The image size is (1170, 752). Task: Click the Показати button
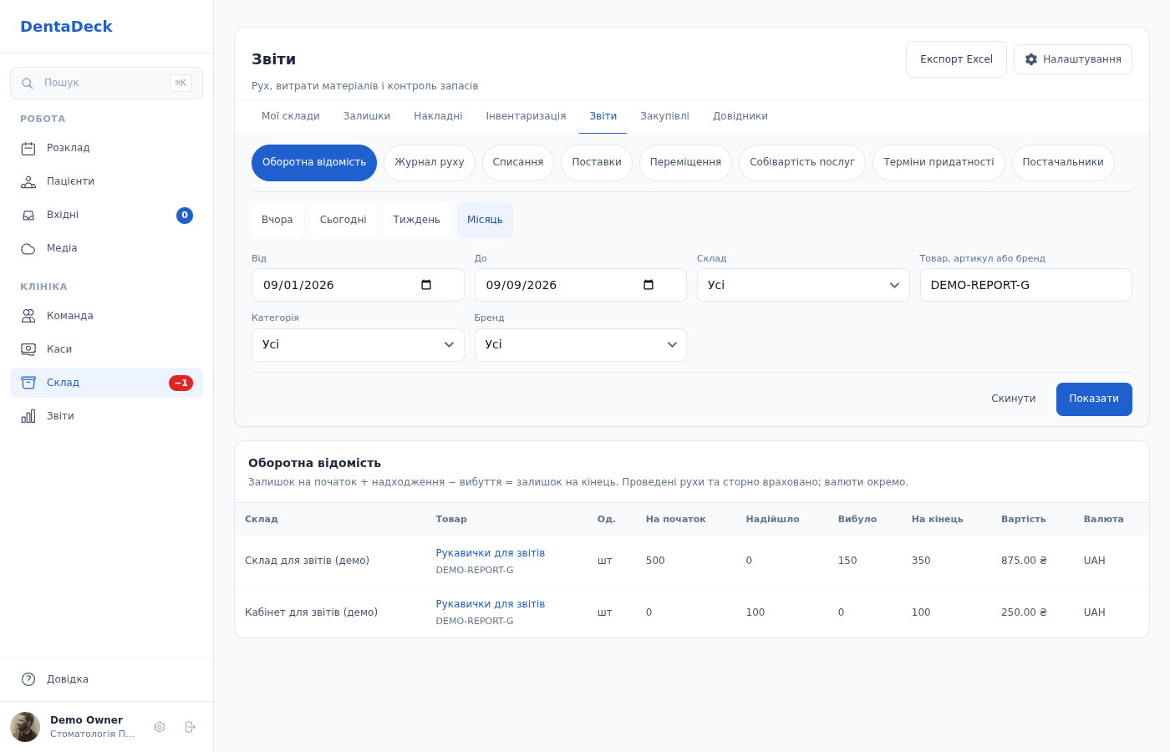point(1094,399)
